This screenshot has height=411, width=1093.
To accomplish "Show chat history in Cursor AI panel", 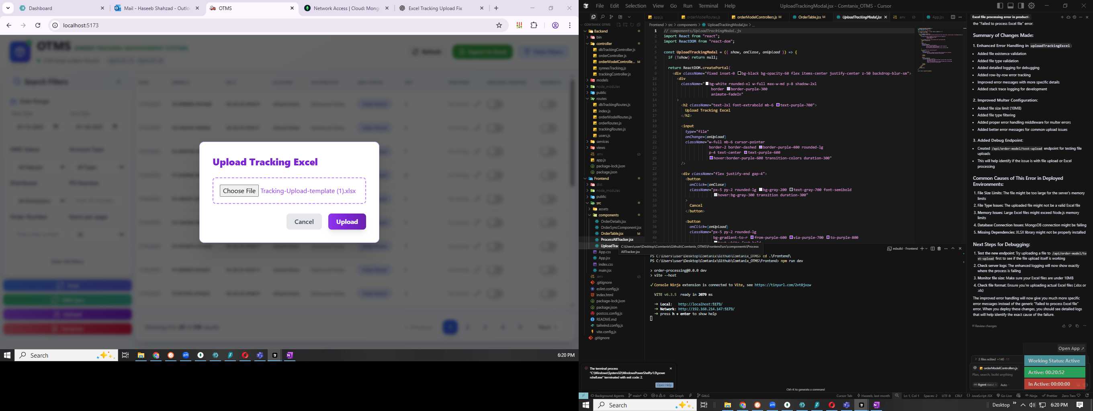I will coord(1075,17).
